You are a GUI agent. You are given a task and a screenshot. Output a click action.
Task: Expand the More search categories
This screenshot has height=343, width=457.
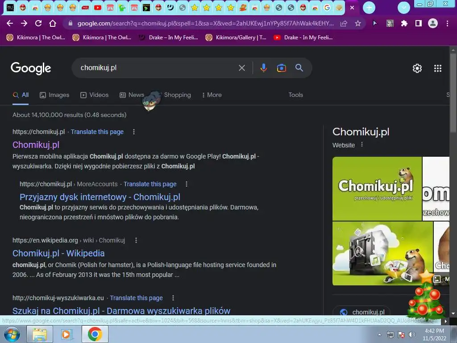212,95
